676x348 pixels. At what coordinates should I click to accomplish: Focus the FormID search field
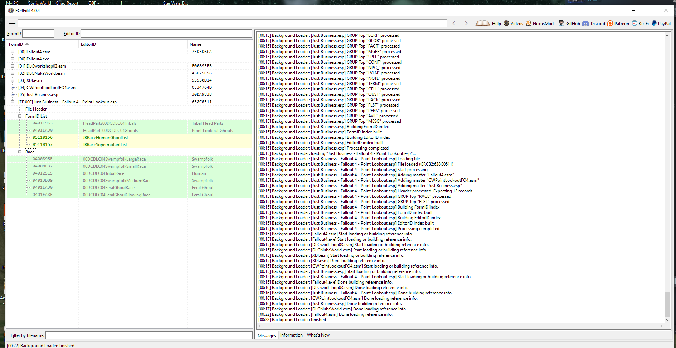38,33
